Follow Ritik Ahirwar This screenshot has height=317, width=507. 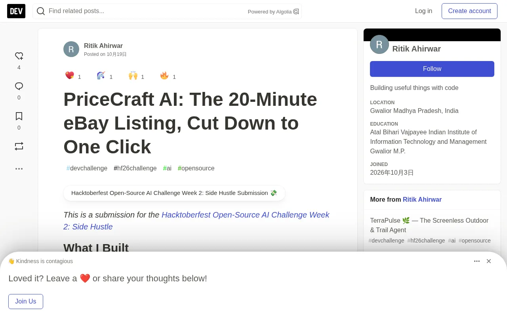click(x=432, y=69)
